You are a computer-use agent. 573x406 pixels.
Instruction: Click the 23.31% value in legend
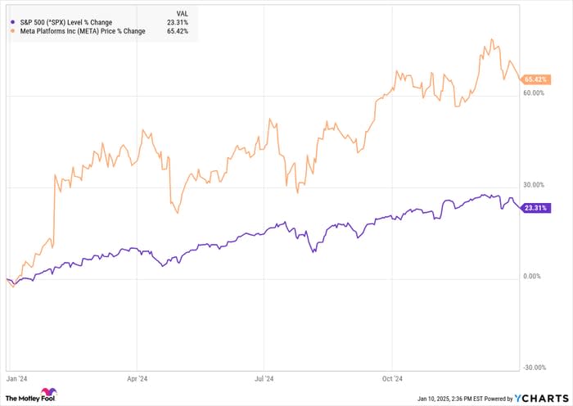click(178, 22)
